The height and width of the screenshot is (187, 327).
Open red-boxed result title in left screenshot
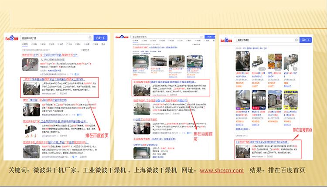click(x=54, y=80)
